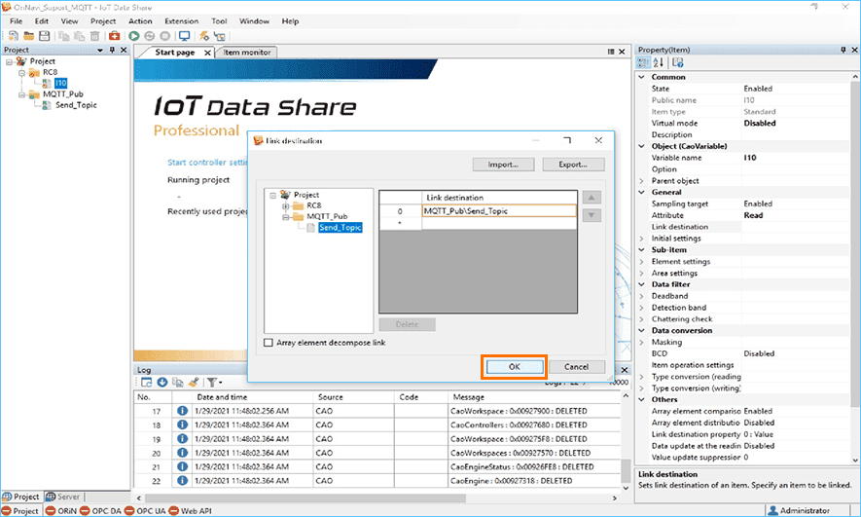Click the Administrator status bar entry
Image resolution: width=861 pixels, height=517 pixels.
click(x=799, y=510)
